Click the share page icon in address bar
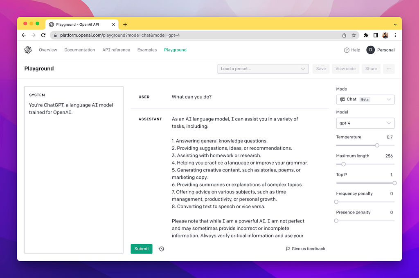The image size is (419, 278). coord(344,35)
